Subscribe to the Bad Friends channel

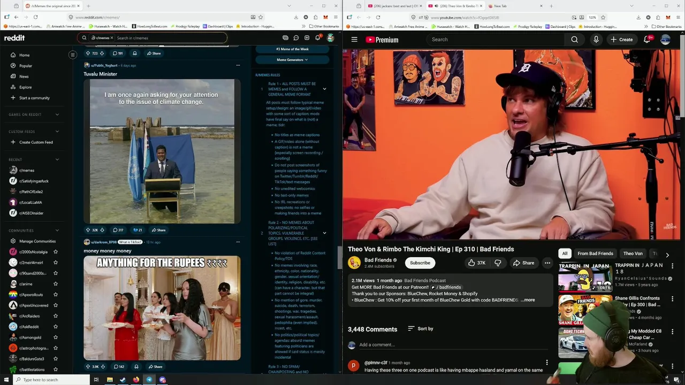pyautogui.click(x=420, y=263)
